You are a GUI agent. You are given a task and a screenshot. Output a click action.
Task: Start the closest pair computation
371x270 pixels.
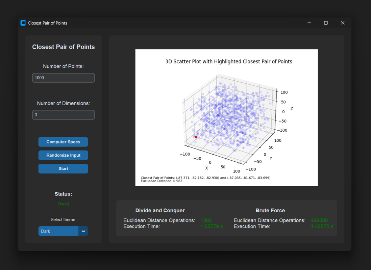click(63, 169)
